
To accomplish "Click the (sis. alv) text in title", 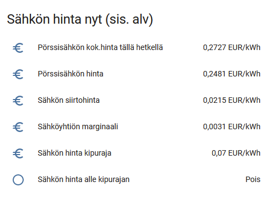I will 129,20.
